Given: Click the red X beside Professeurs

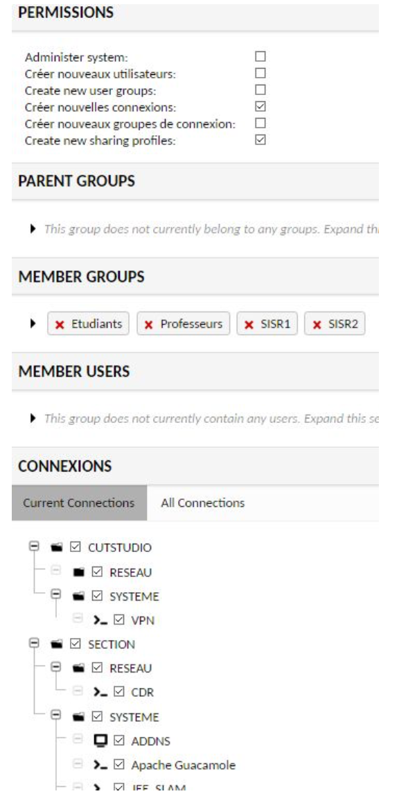Looking at the screenshot, I should point(149,325).
